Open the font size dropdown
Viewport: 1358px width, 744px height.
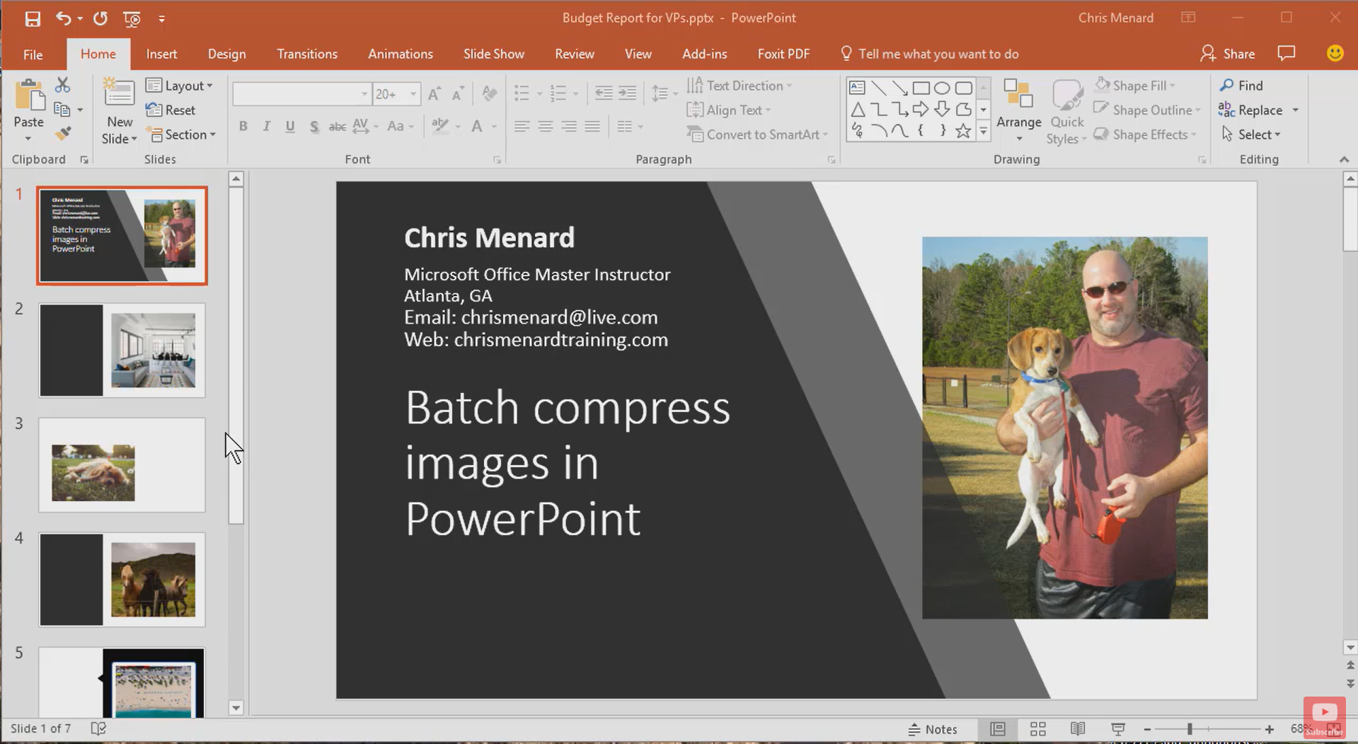point(412,93)
